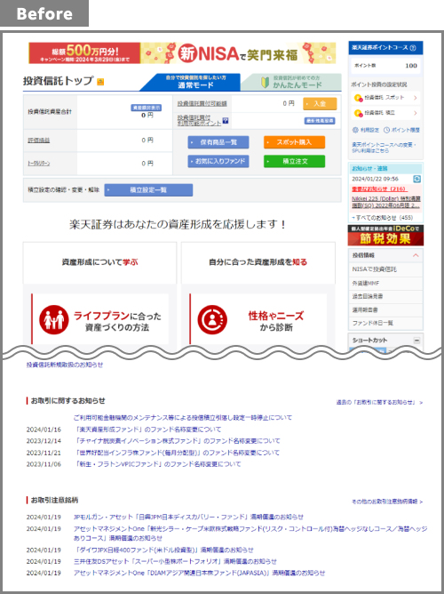The height and width of the screenshot is (594, 444).
Task: Click the スポット購入 button
Action: (x=294, y=142)
